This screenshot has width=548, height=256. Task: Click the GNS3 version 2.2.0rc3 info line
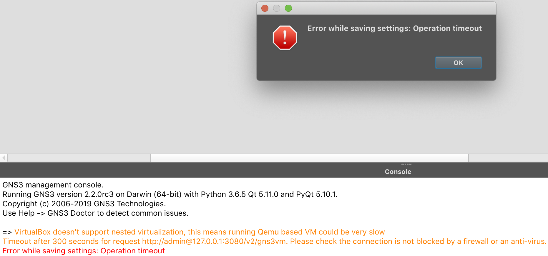click(170, 194)
